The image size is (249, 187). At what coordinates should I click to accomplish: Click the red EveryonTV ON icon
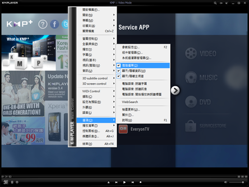(123, 129)
